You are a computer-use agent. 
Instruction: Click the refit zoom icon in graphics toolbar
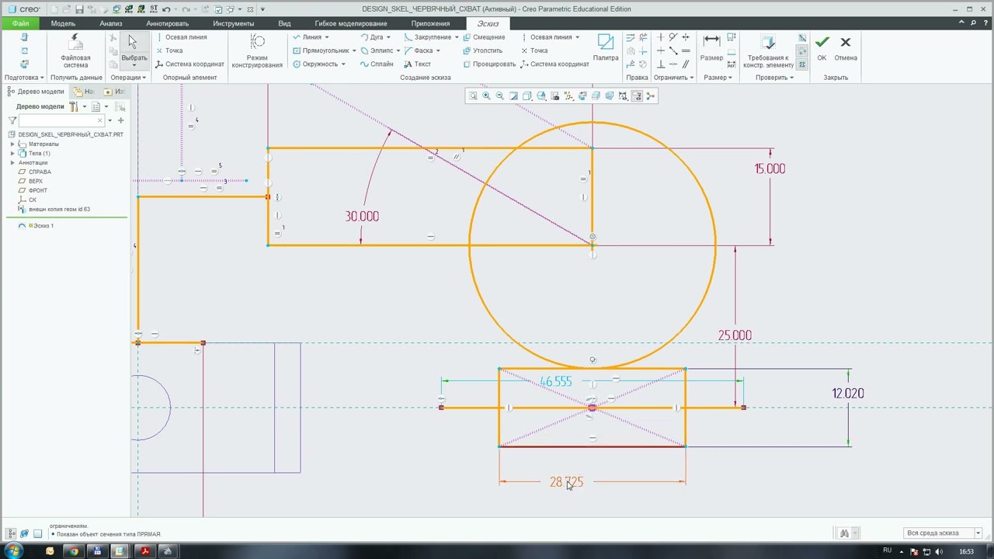(x=472, y=96)
